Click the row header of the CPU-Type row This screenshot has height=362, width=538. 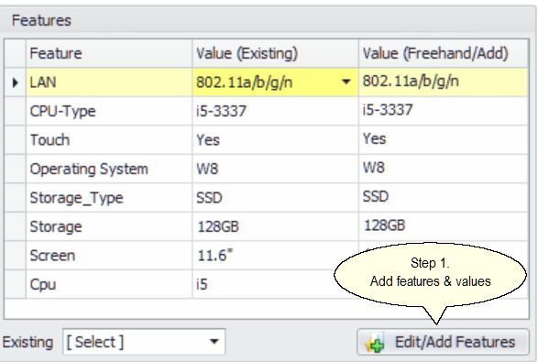[15, 111]
